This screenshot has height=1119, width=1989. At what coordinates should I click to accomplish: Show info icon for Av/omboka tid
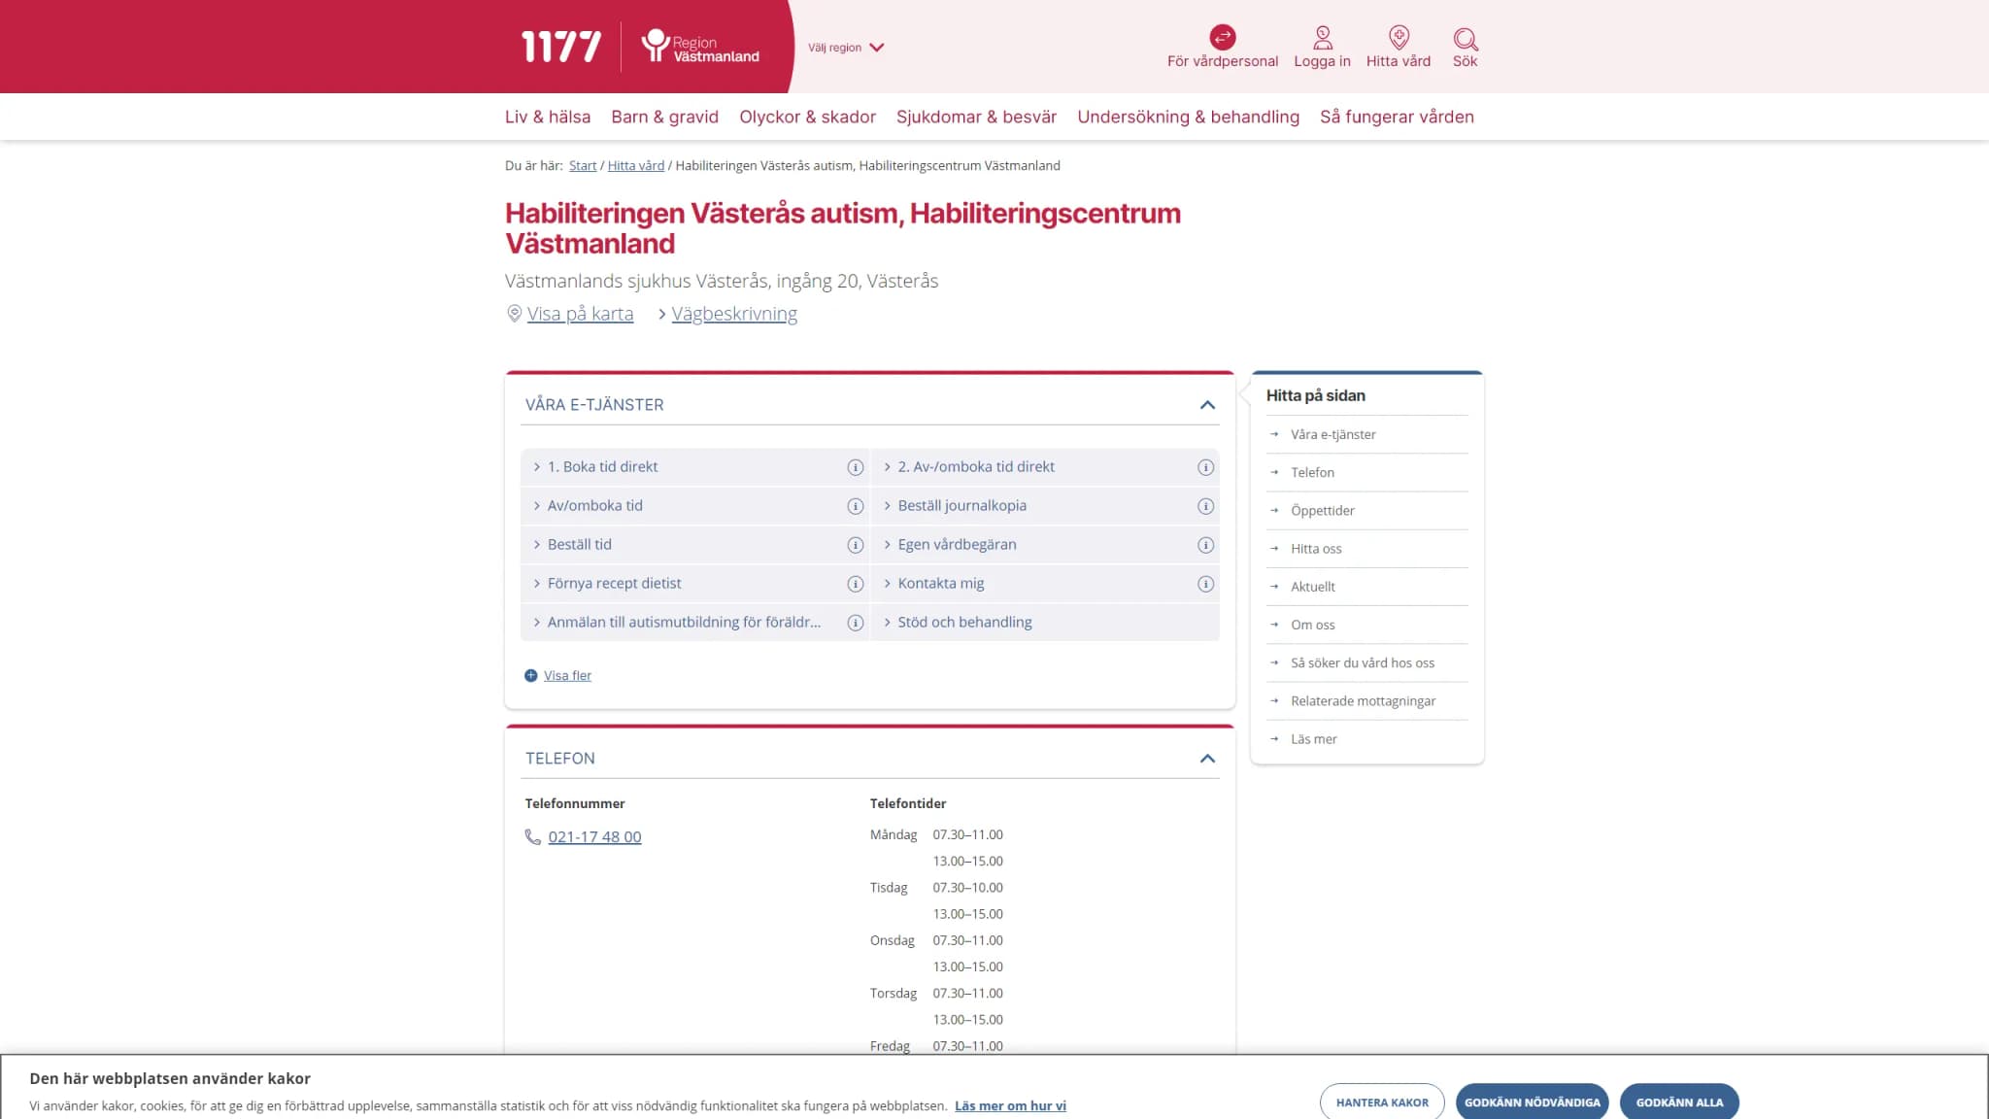point(855,506)
